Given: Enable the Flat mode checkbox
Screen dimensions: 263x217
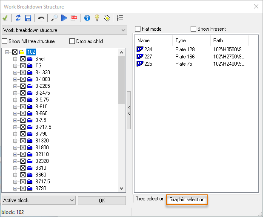Looking at the screenshot, I should pyautogui.click(x=138, y=29).
